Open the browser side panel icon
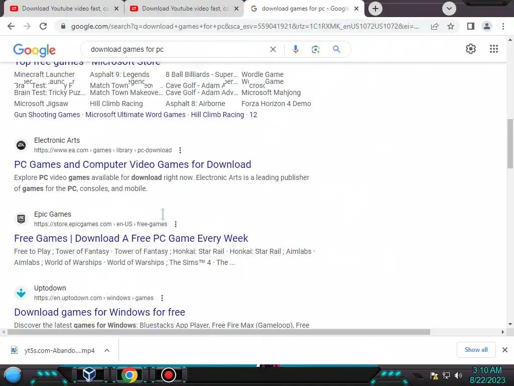The image size is (514, 386). (x=471, y=26)
